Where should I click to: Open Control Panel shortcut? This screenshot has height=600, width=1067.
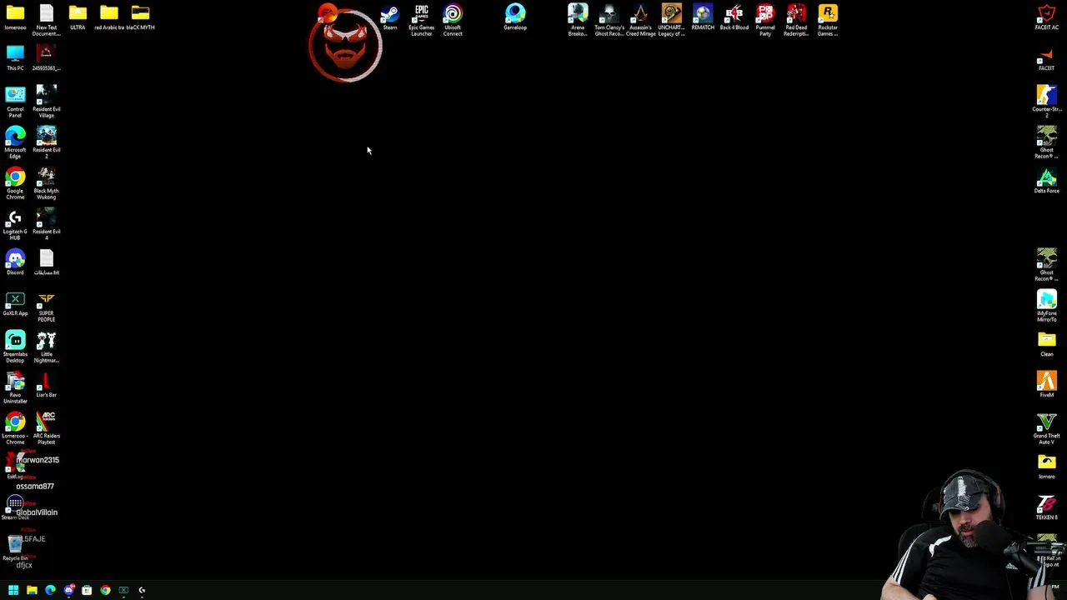pyautogui.click(x=15, y=102)
